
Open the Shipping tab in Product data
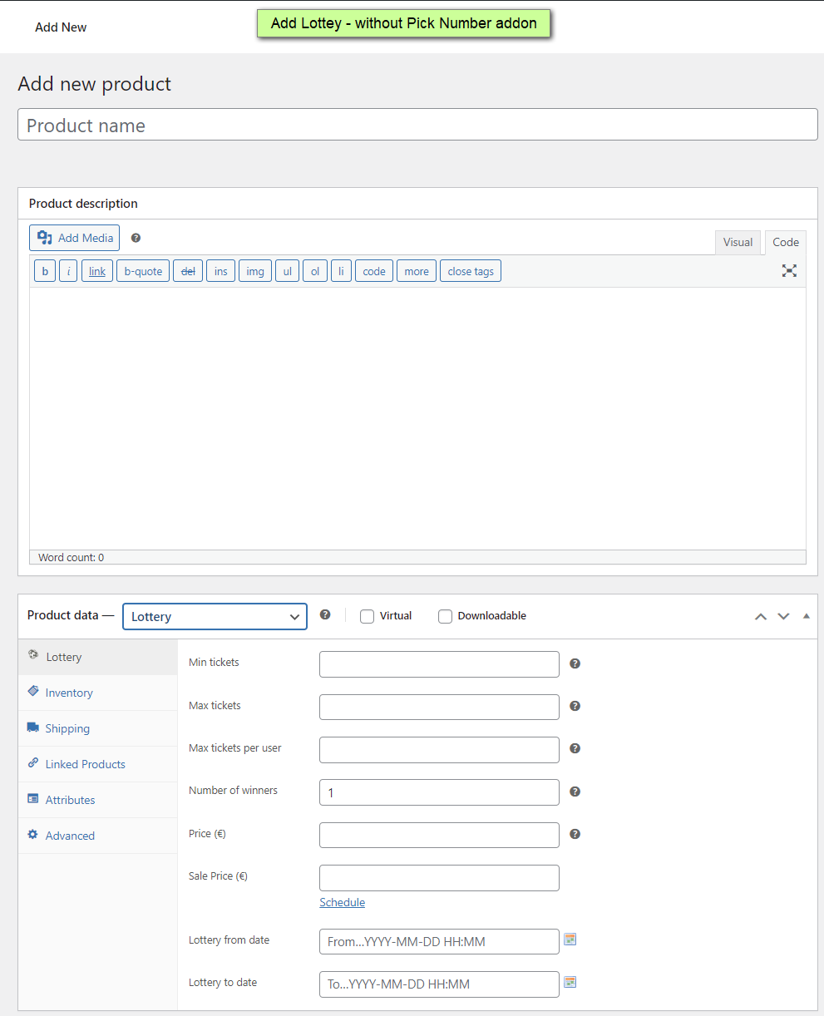click(x=67, y=728)
